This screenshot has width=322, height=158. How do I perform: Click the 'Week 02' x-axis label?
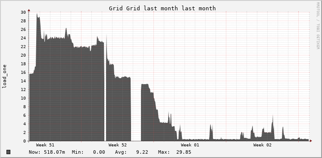click(x=262, y=145)
